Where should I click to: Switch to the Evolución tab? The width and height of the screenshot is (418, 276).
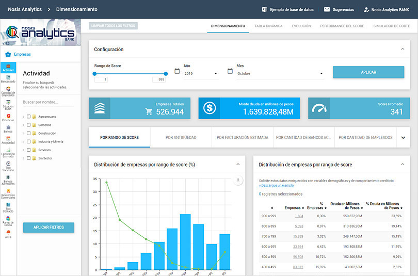pyautogui.click(x=301, y=26)
